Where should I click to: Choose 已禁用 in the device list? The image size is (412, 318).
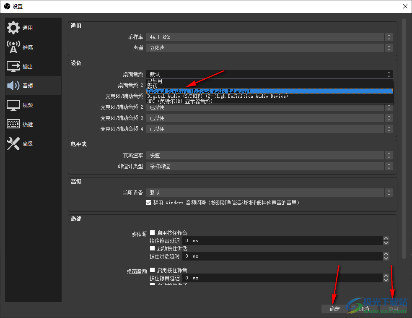[x=269, y=81]
